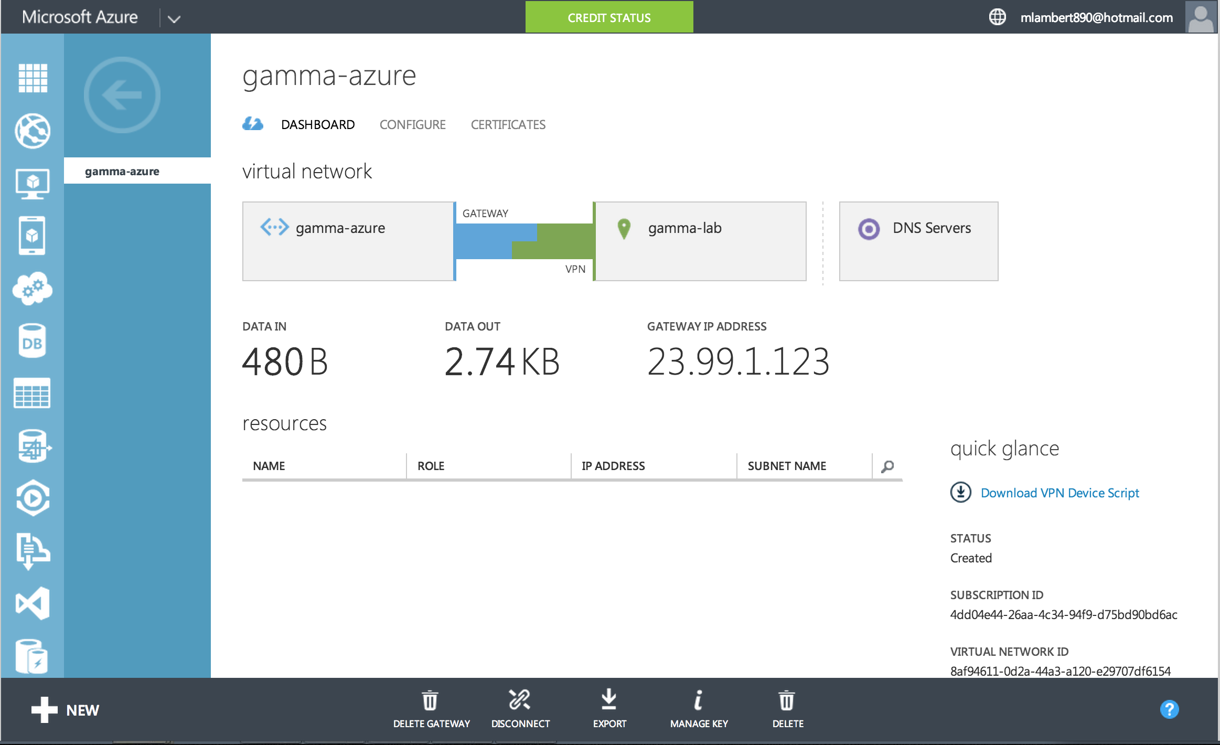The width and height of the screenshot is (1220, 745).
Task: Switch to the Configure tab
Action: 412,125
